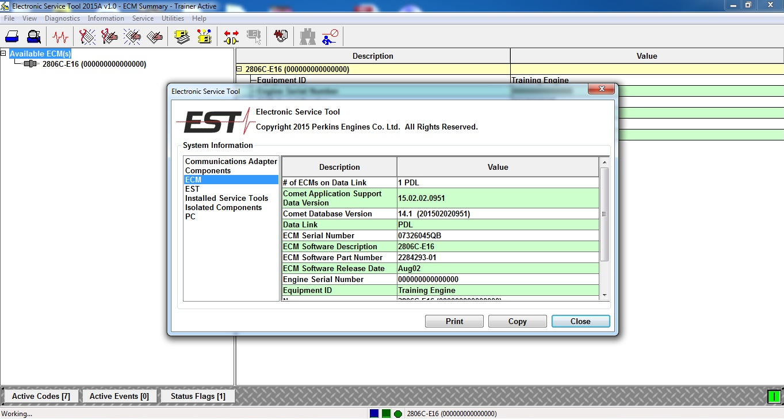The width and height of the screenshot is (784, 419).
Task: Open Active Events [0] tab
Action: (x=119, y=396)
